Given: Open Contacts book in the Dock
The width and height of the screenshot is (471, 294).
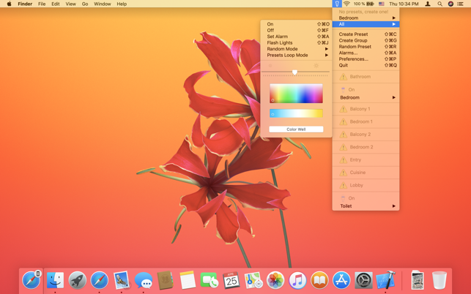Looking at the screenshot, I should [166, 280].
